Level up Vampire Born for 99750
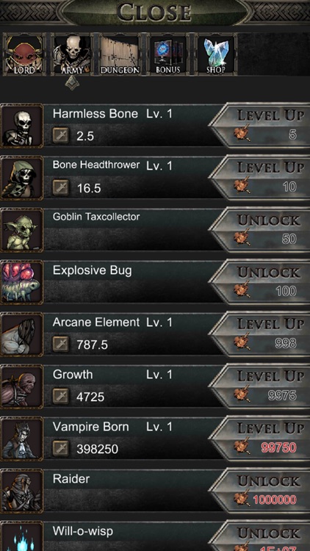 click(x=260, y=439)
